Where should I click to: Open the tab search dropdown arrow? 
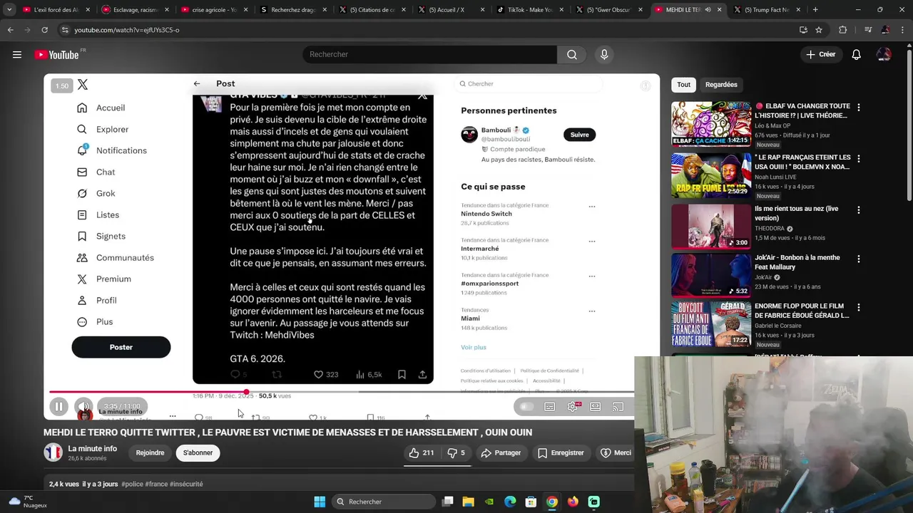point(9,10)
